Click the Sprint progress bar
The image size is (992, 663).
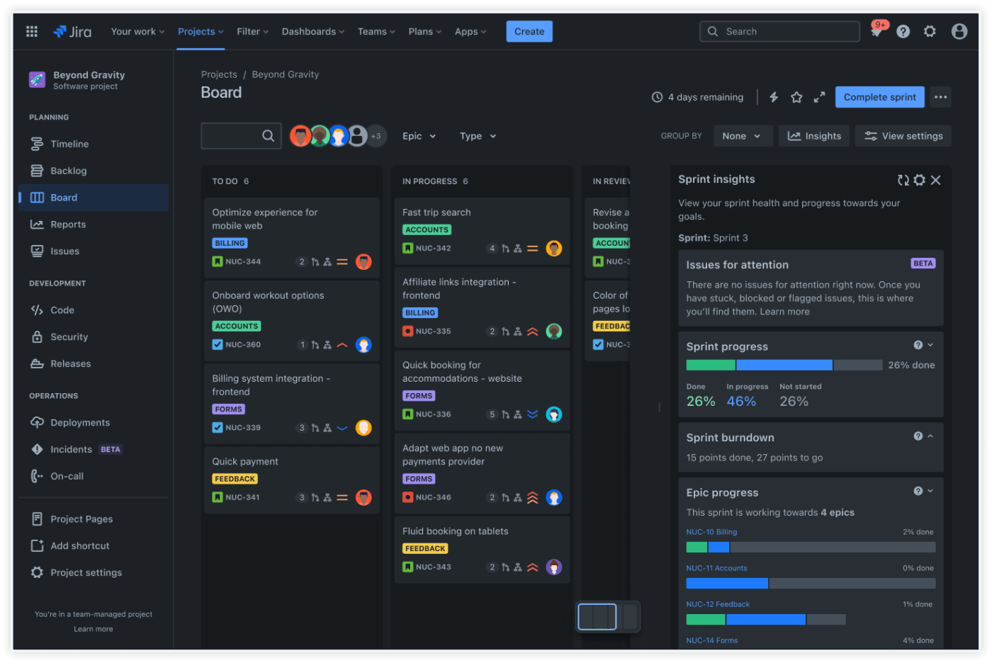784,365
